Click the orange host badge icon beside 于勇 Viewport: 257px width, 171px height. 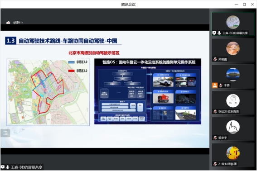(x=215, y=85)
